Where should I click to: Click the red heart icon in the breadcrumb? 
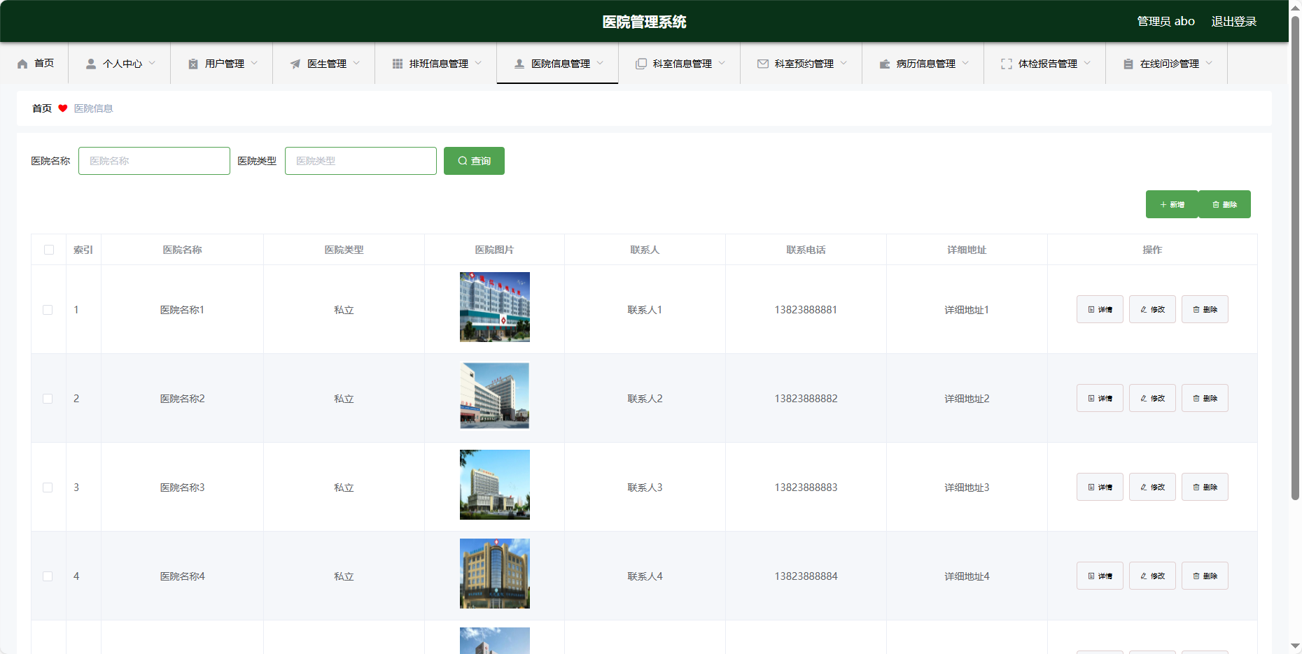63,108
